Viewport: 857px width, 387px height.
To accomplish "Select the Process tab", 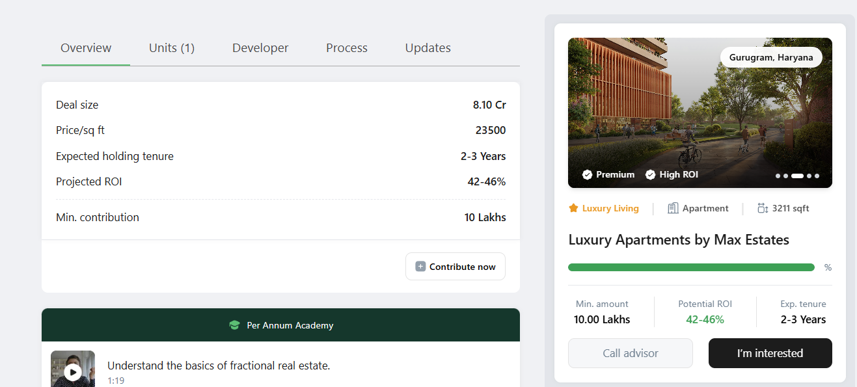I will pyautogui.click(x=347, y=48).
